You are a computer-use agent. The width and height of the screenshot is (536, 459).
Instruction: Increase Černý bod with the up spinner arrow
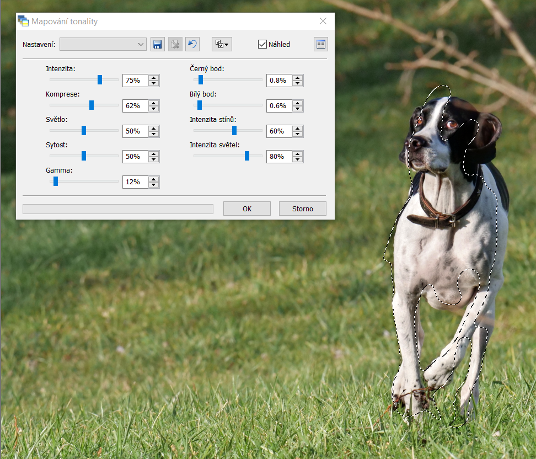[298, 78]
